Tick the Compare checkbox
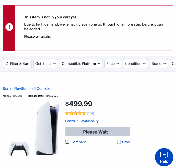 [67, 142]
